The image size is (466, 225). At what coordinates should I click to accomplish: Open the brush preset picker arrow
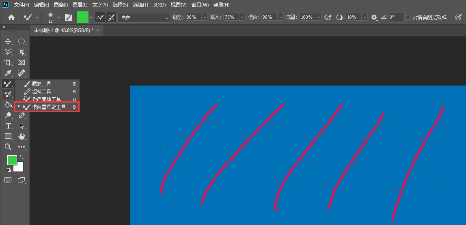pyautogui.click(x=59, y=17)
